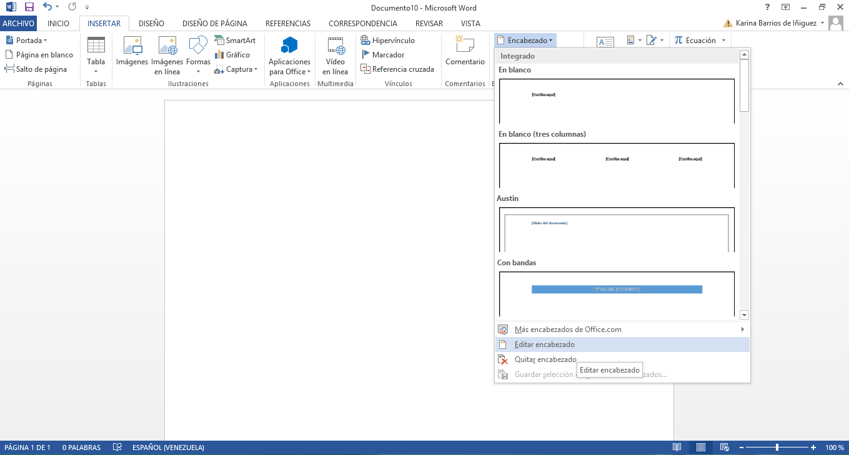
Task: Open the CORRESPONDENCIA tab
Action: point(363,23)
